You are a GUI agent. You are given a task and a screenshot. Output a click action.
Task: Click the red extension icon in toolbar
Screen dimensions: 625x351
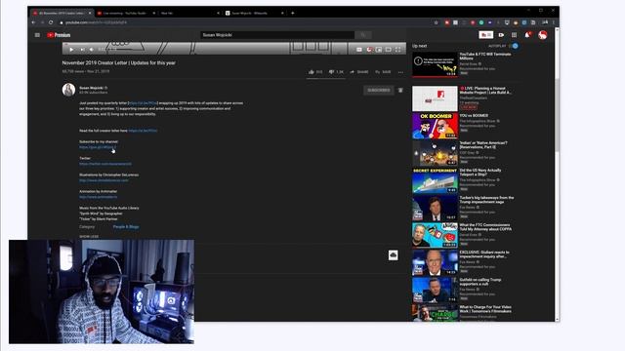[447, 22]
